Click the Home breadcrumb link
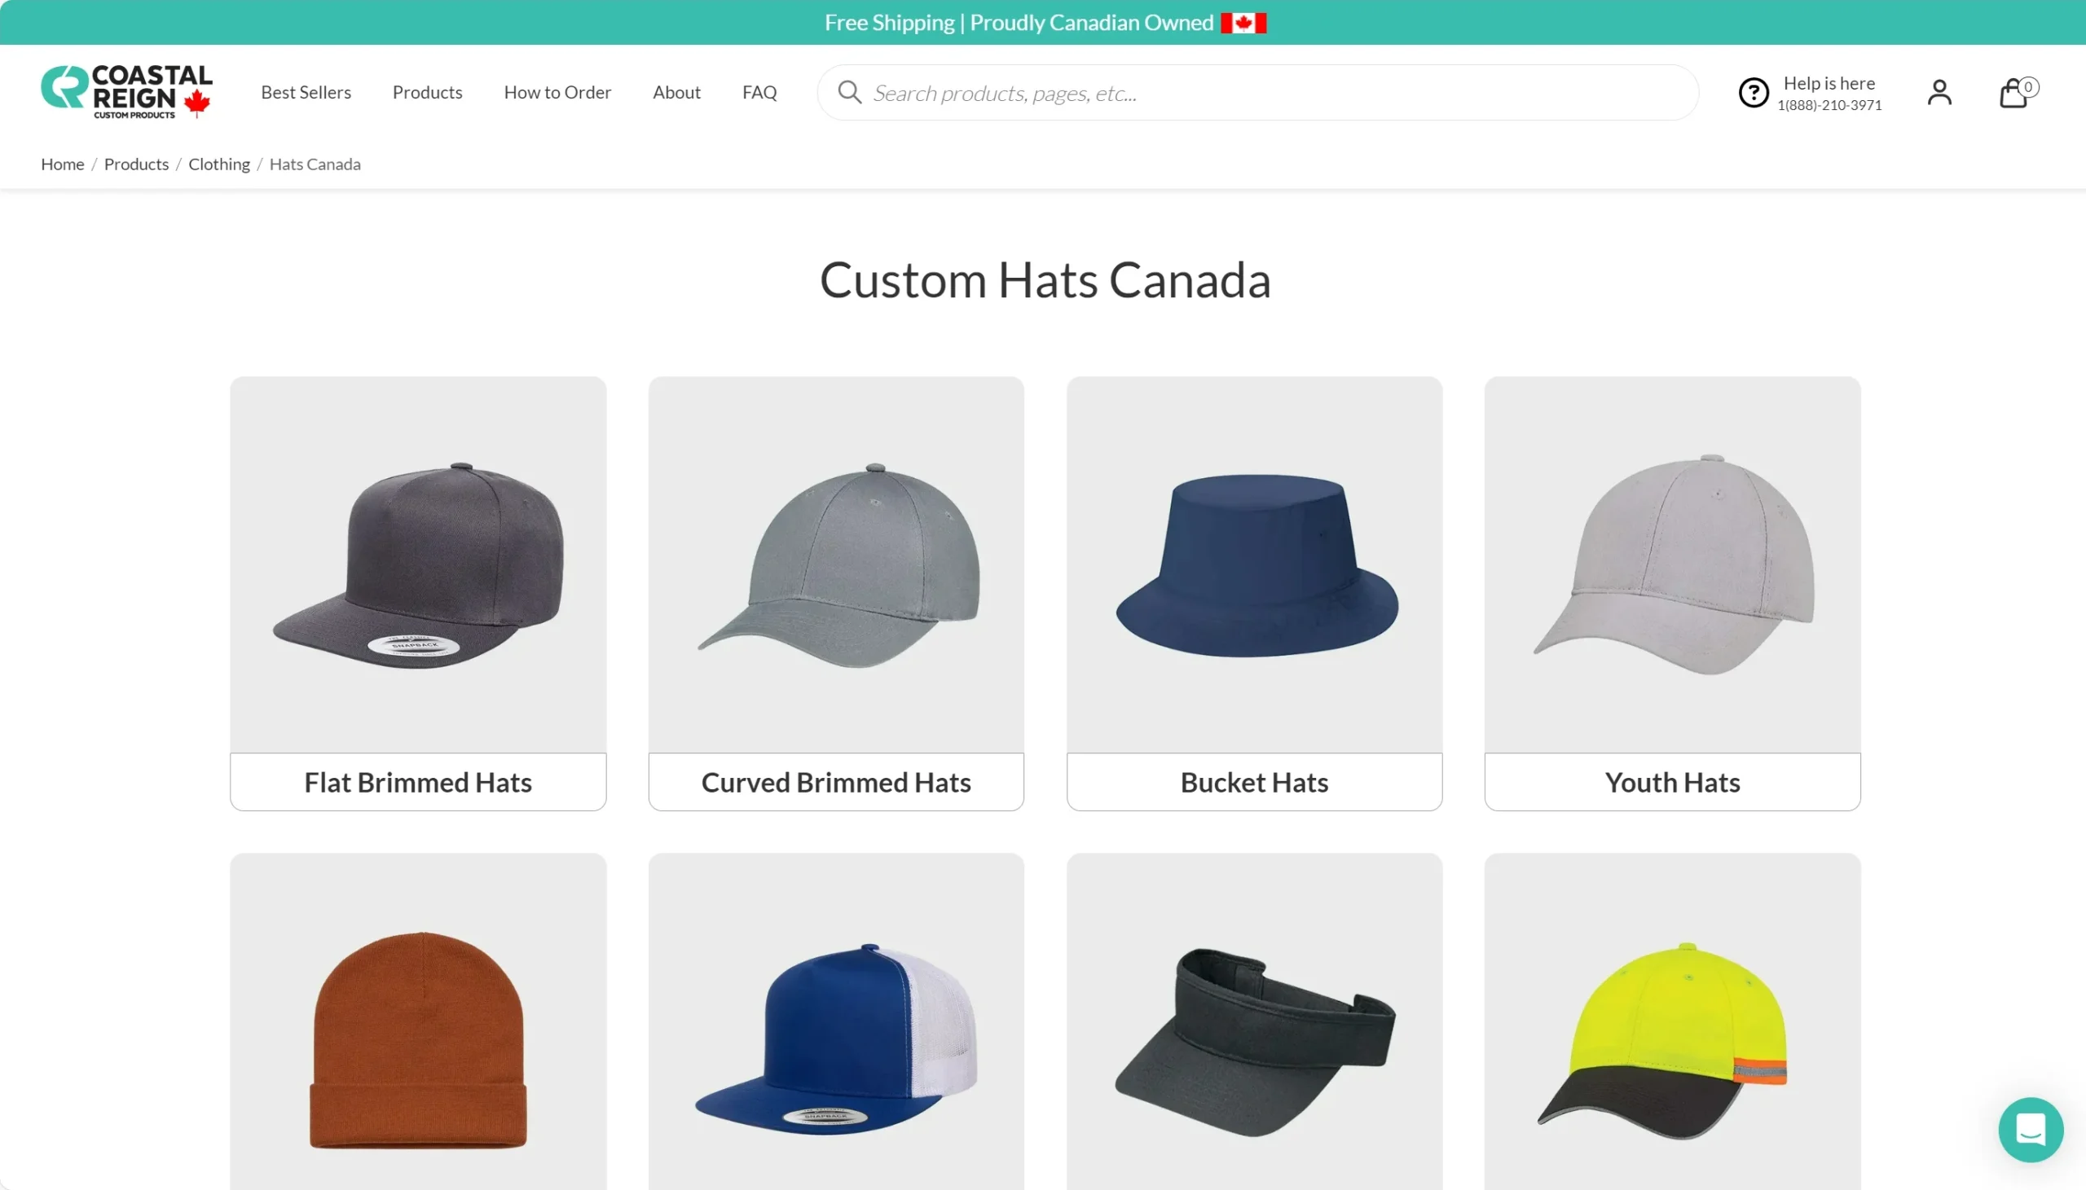 click(62, 165)
